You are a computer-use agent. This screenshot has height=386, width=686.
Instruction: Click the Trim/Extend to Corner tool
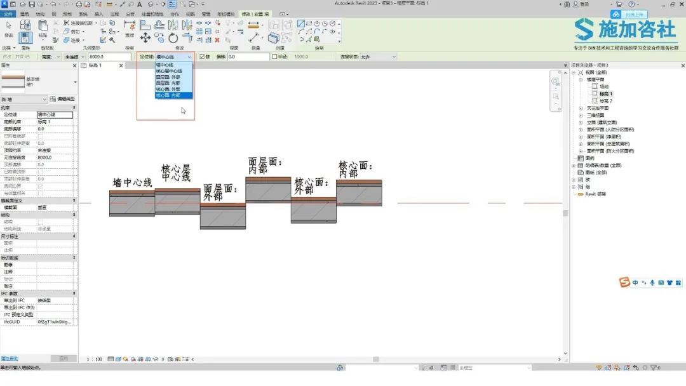coord(187,38)
